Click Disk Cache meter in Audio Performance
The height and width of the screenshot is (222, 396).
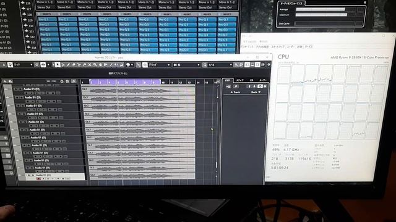click(x=324, y=23)
